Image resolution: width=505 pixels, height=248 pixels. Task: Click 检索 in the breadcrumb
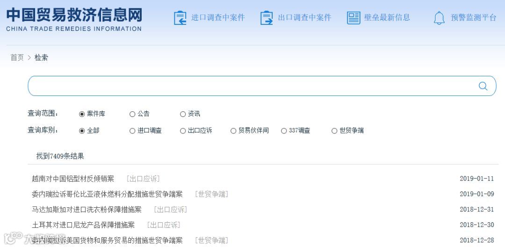[x=41, y=58]
